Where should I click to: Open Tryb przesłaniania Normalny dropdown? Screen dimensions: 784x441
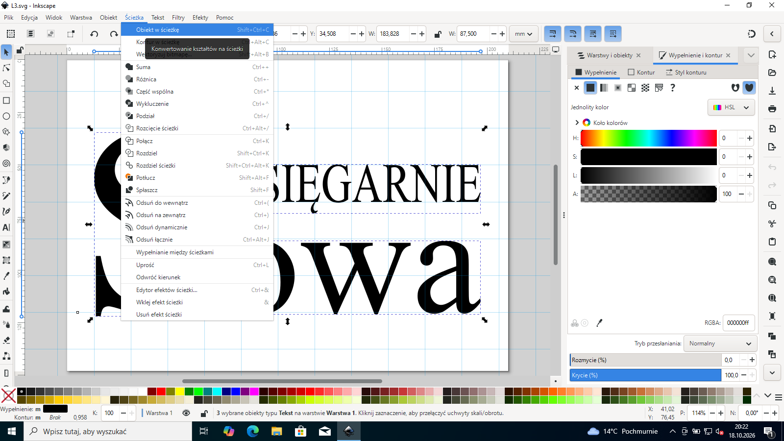click(x=720, y=343)
